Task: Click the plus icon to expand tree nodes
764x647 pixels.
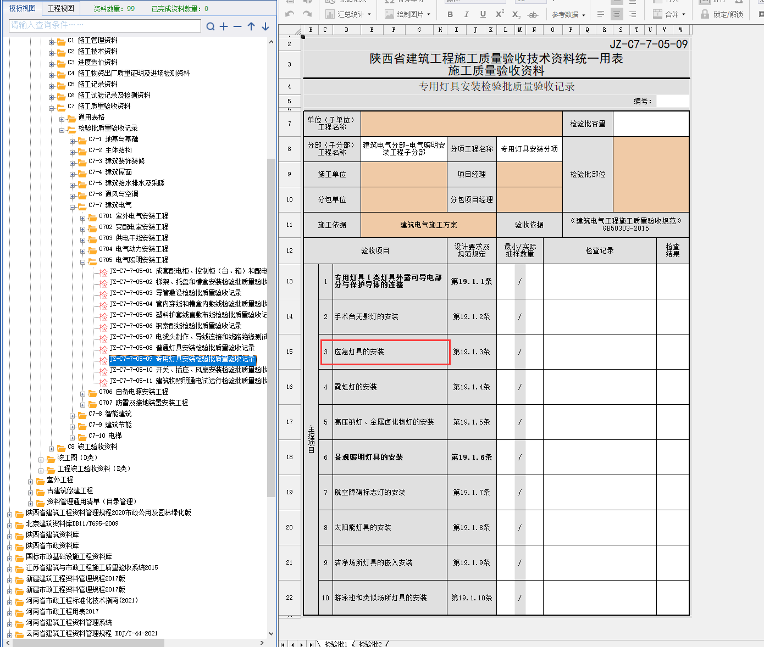Action: (224, 26)
